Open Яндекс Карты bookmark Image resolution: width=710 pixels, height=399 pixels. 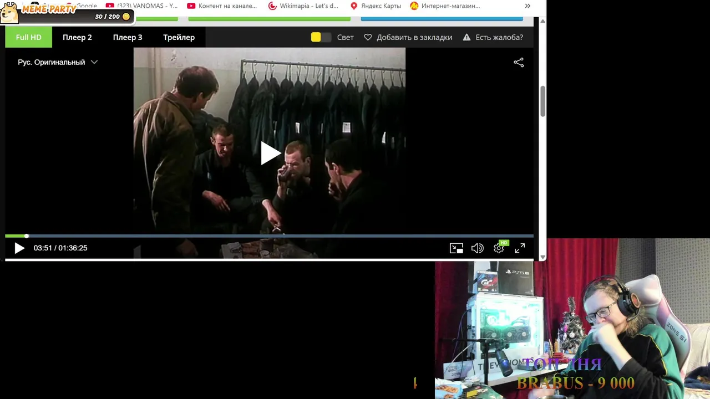(376, 6)
